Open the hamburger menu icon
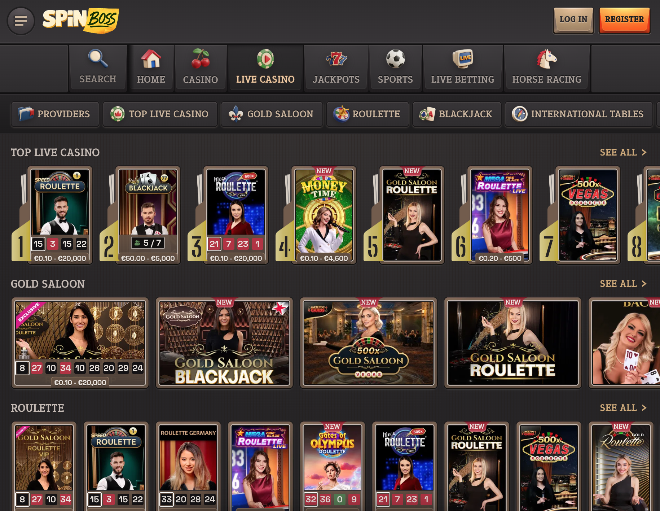Image resolution: width=660 pixels, height=511 pixels. [21, 21]
